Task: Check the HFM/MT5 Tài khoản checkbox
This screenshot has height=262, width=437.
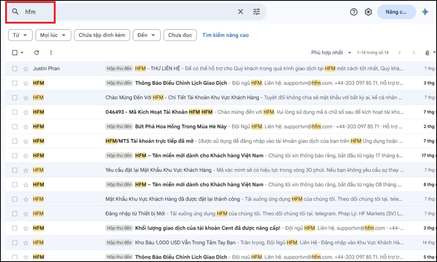Action: (15, 141)
